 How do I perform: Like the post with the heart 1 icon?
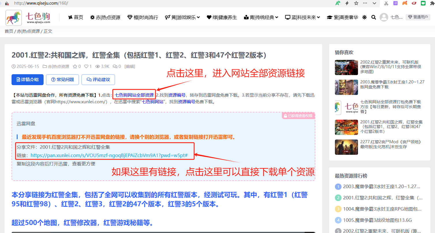coord(88,66)
